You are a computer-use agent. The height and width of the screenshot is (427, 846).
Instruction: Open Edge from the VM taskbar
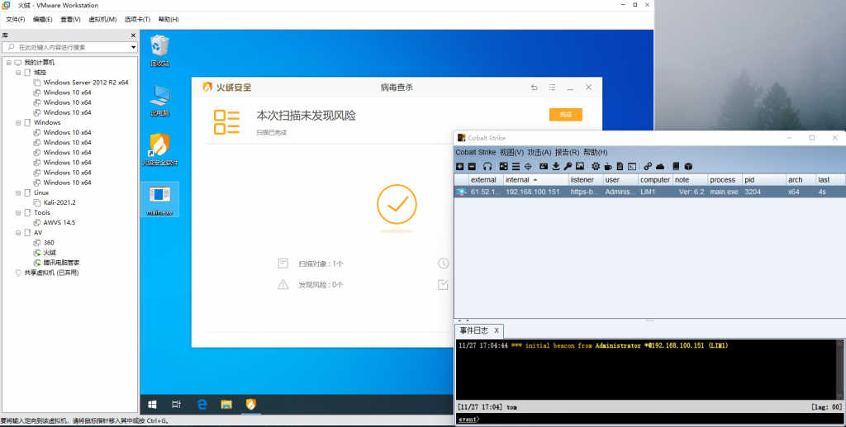coord(202,405)
